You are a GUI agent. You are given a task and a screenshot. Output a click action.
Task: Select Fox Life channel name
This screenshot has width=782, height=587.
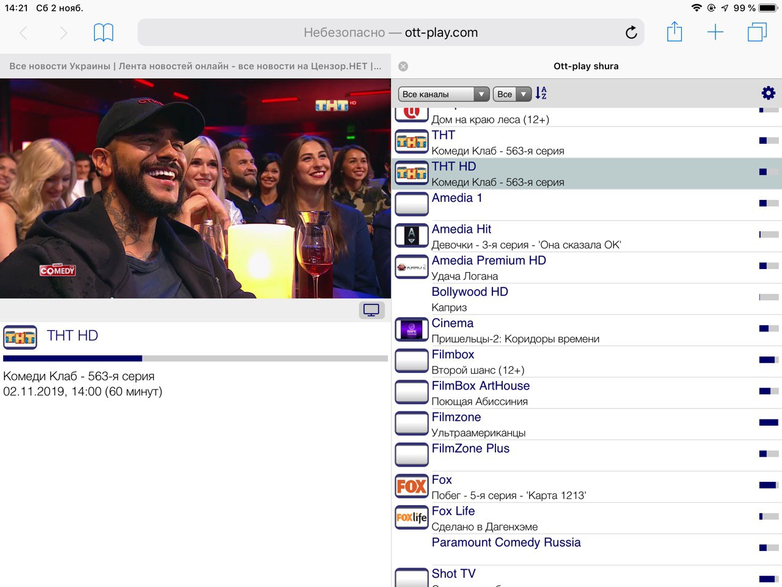pos(453,511)
